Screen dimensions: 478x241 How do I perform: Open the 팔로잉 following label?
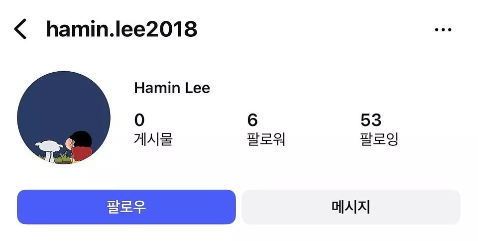[379, 139]
